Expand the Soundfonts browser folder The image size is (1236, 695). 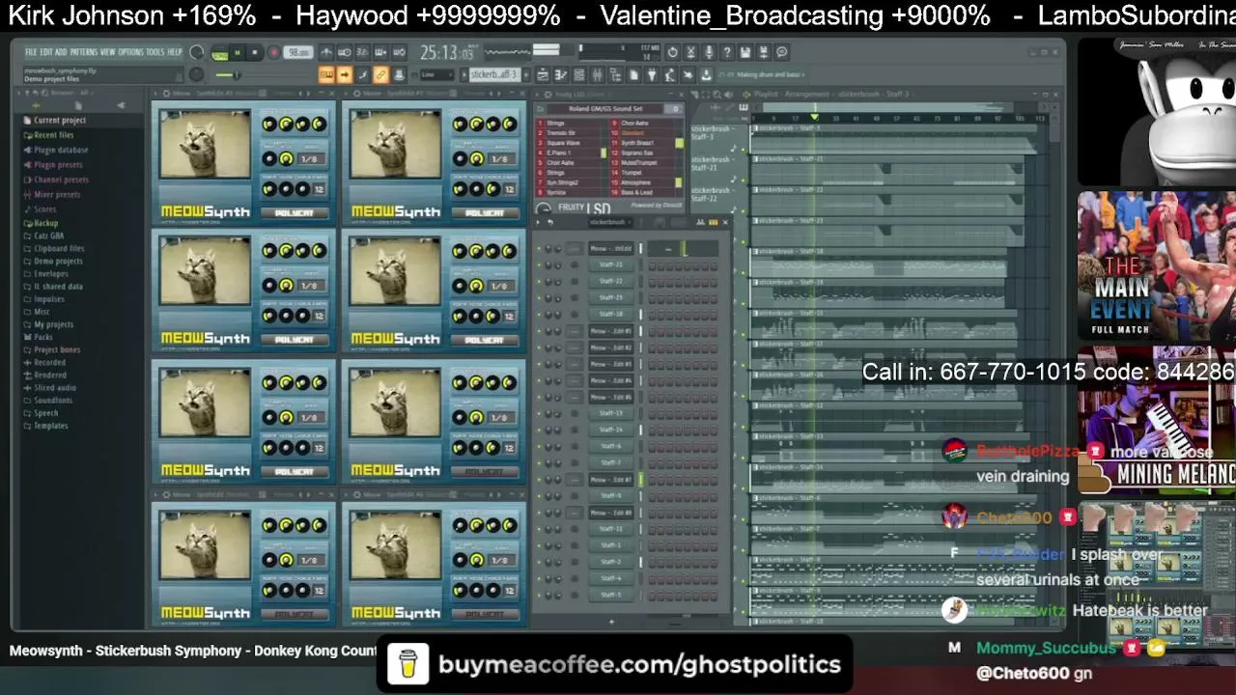53,400
